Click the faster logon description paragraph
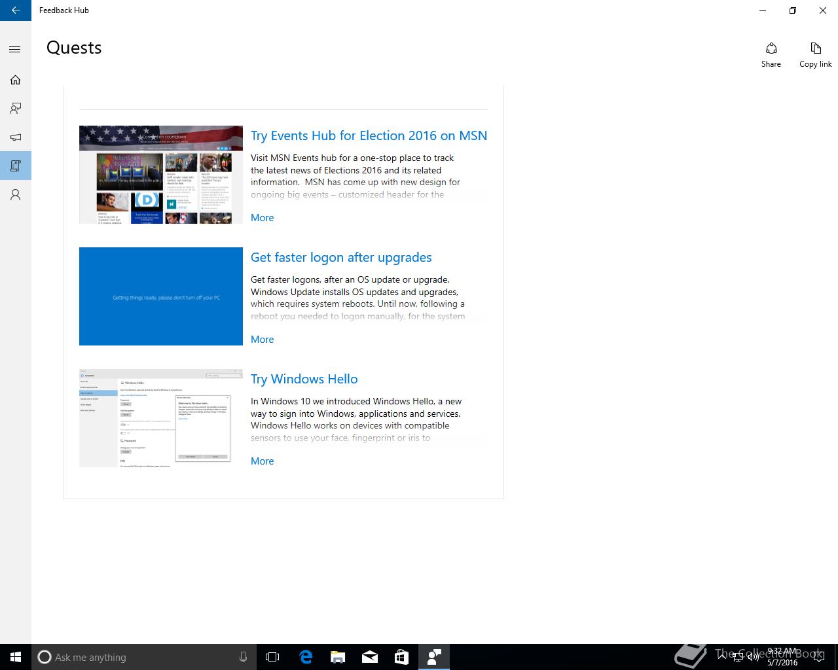 coord(358,298)
